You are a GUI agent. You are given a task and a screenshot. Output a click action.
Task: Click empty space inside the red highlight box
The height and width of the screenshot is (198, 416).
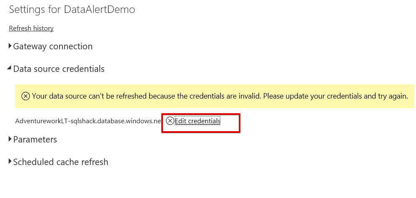230,127
